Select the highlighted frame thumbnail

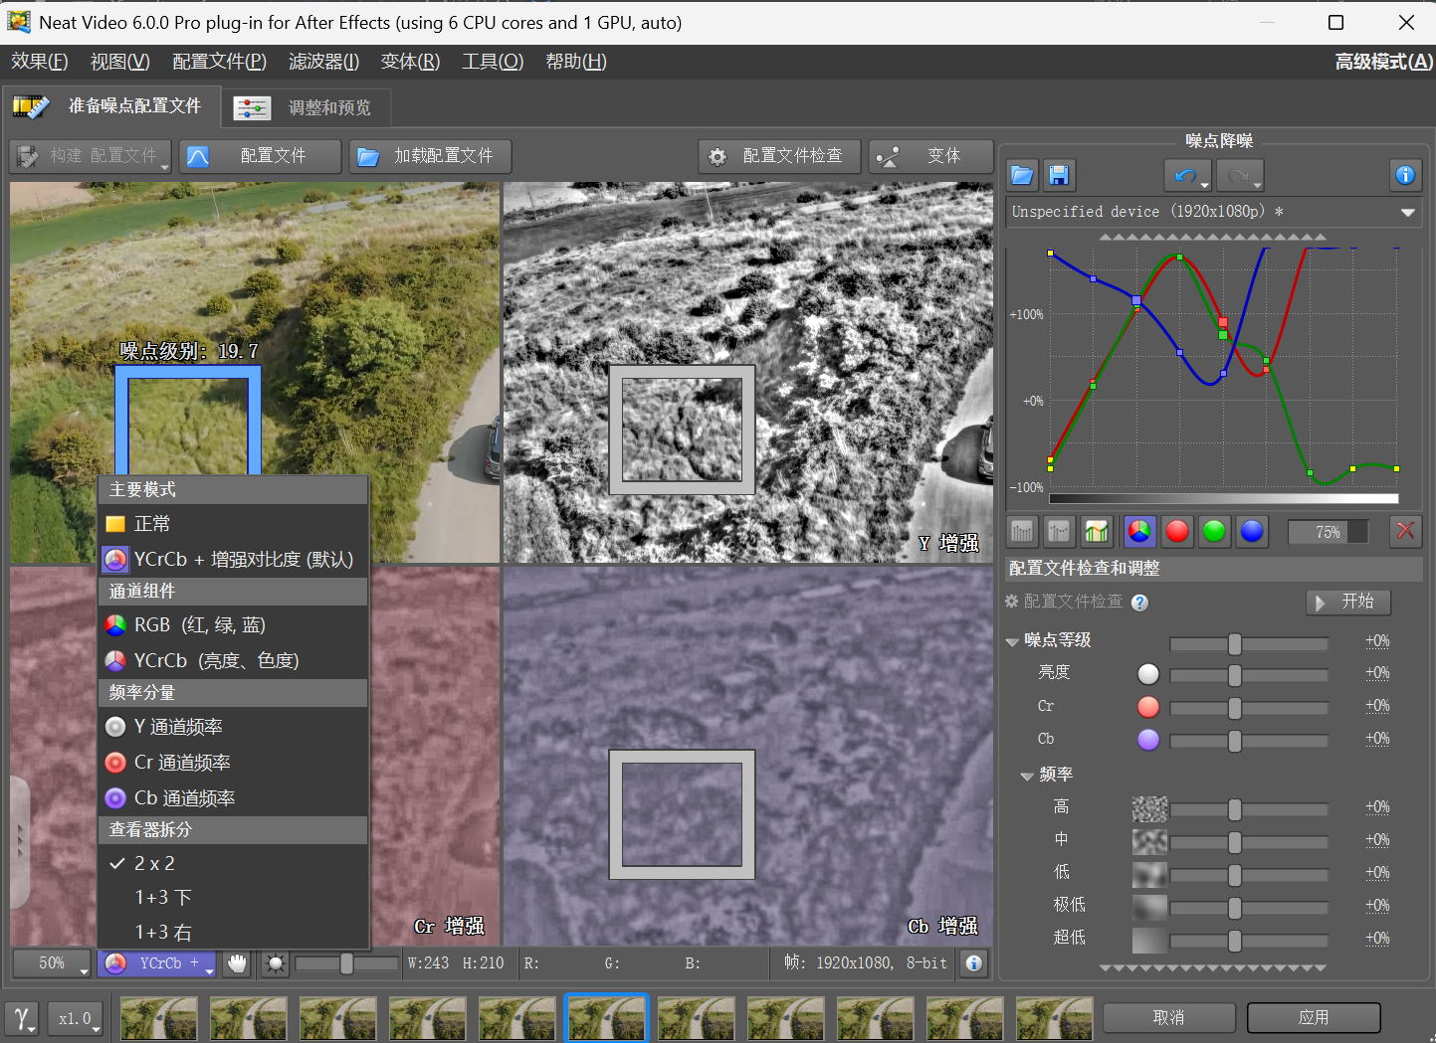[606, 1017]
